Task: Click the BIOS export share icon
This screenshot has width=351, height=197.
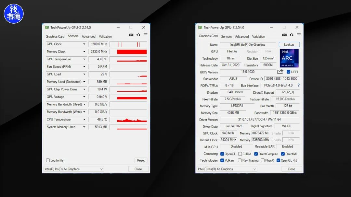Action: [280, 72]
